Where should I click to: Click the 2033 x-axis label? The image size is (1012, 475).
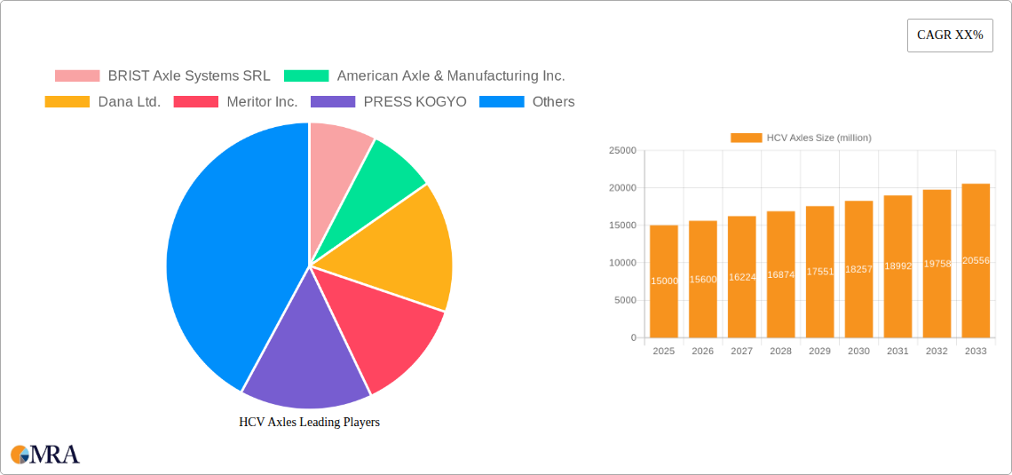pos(976,351)
